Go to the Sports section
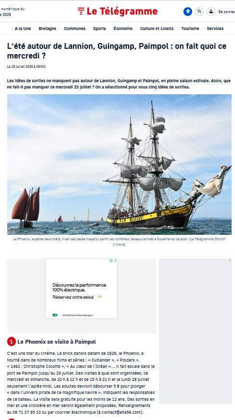The height and width of the screenshot is (420, 235). tap(100, 29)
